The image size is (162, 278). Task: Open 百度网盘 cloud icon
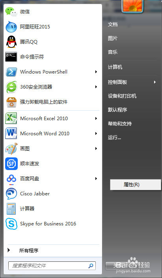pos(11,179)
